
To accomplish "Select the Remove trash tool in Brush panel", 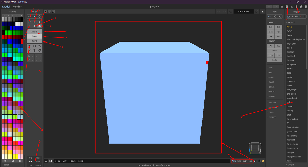I will point(34,51).
